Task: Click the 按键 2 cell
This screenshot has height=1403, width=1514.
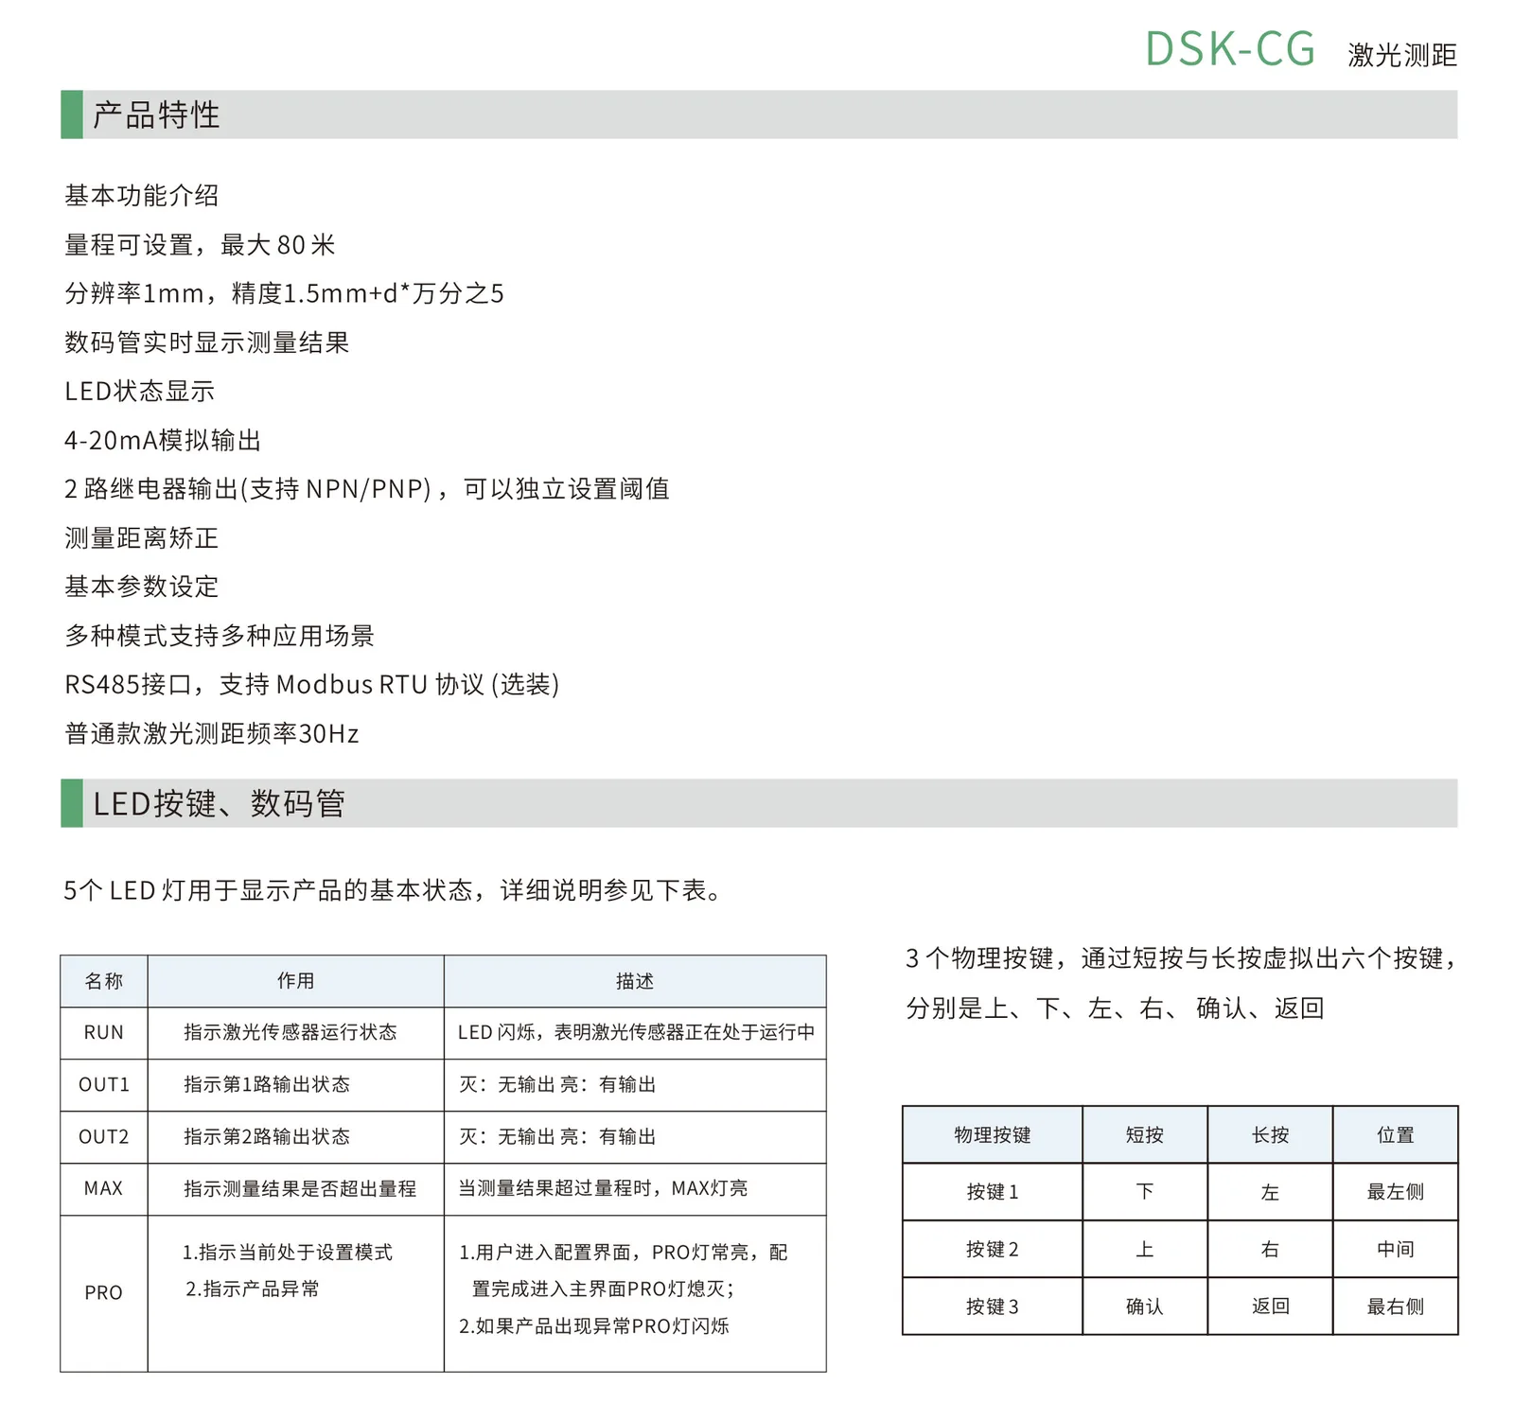Action: pyautogui.click(x=993, y=1249)
